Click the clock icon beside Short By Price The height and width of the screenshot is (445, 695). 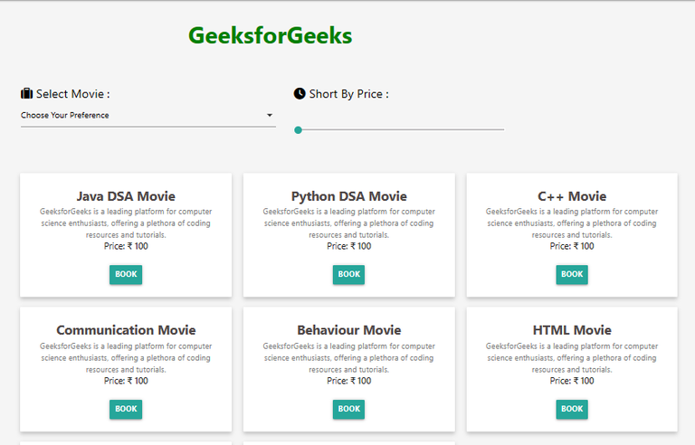click(x=300, y=93)
